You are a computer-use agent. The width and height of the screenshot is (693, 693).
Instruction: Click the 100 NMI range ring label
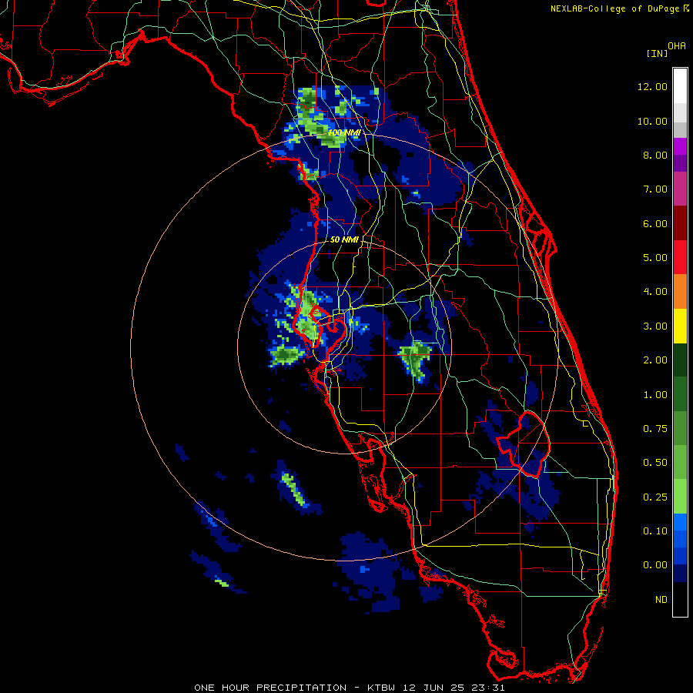344,132
